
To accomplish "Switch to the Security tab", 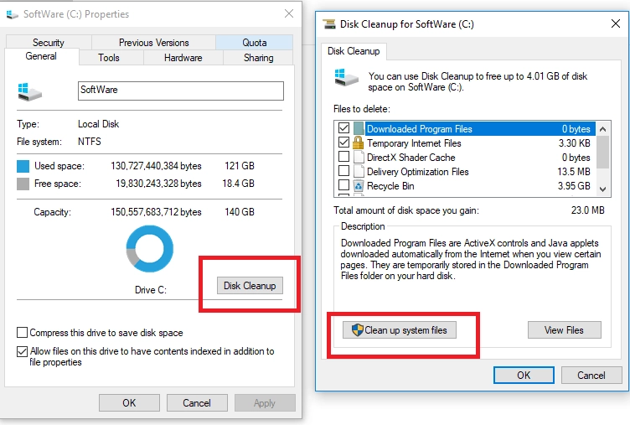I will click(x=49, y=42).
